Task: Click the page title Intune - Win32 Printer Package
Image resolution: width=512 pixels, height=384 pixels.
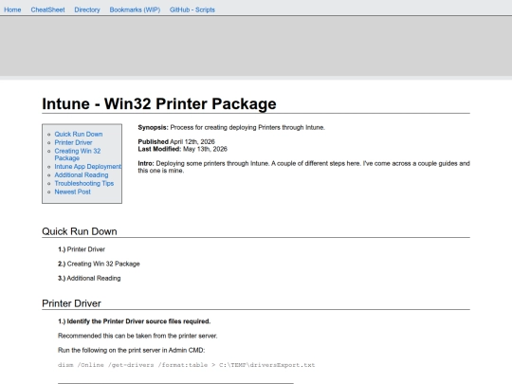Action: (x=159, y=104)
